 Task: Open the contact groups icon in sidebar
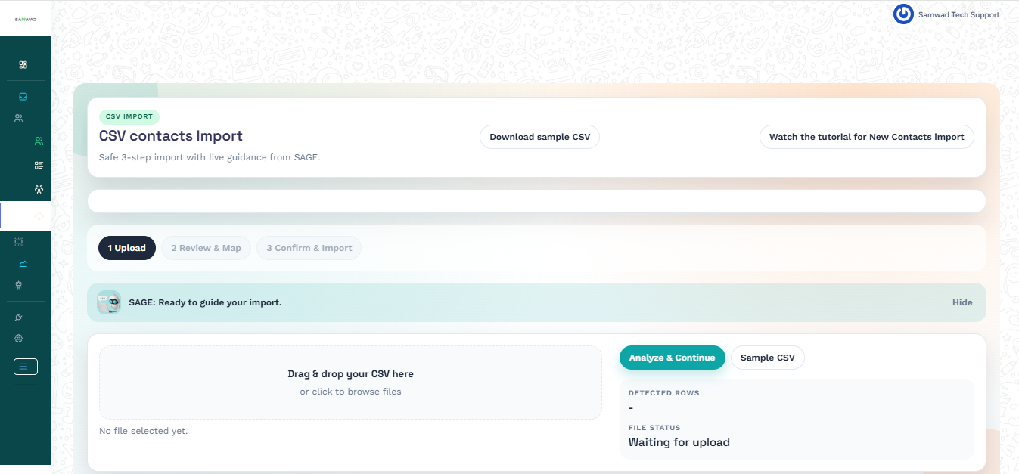point(39,188)
